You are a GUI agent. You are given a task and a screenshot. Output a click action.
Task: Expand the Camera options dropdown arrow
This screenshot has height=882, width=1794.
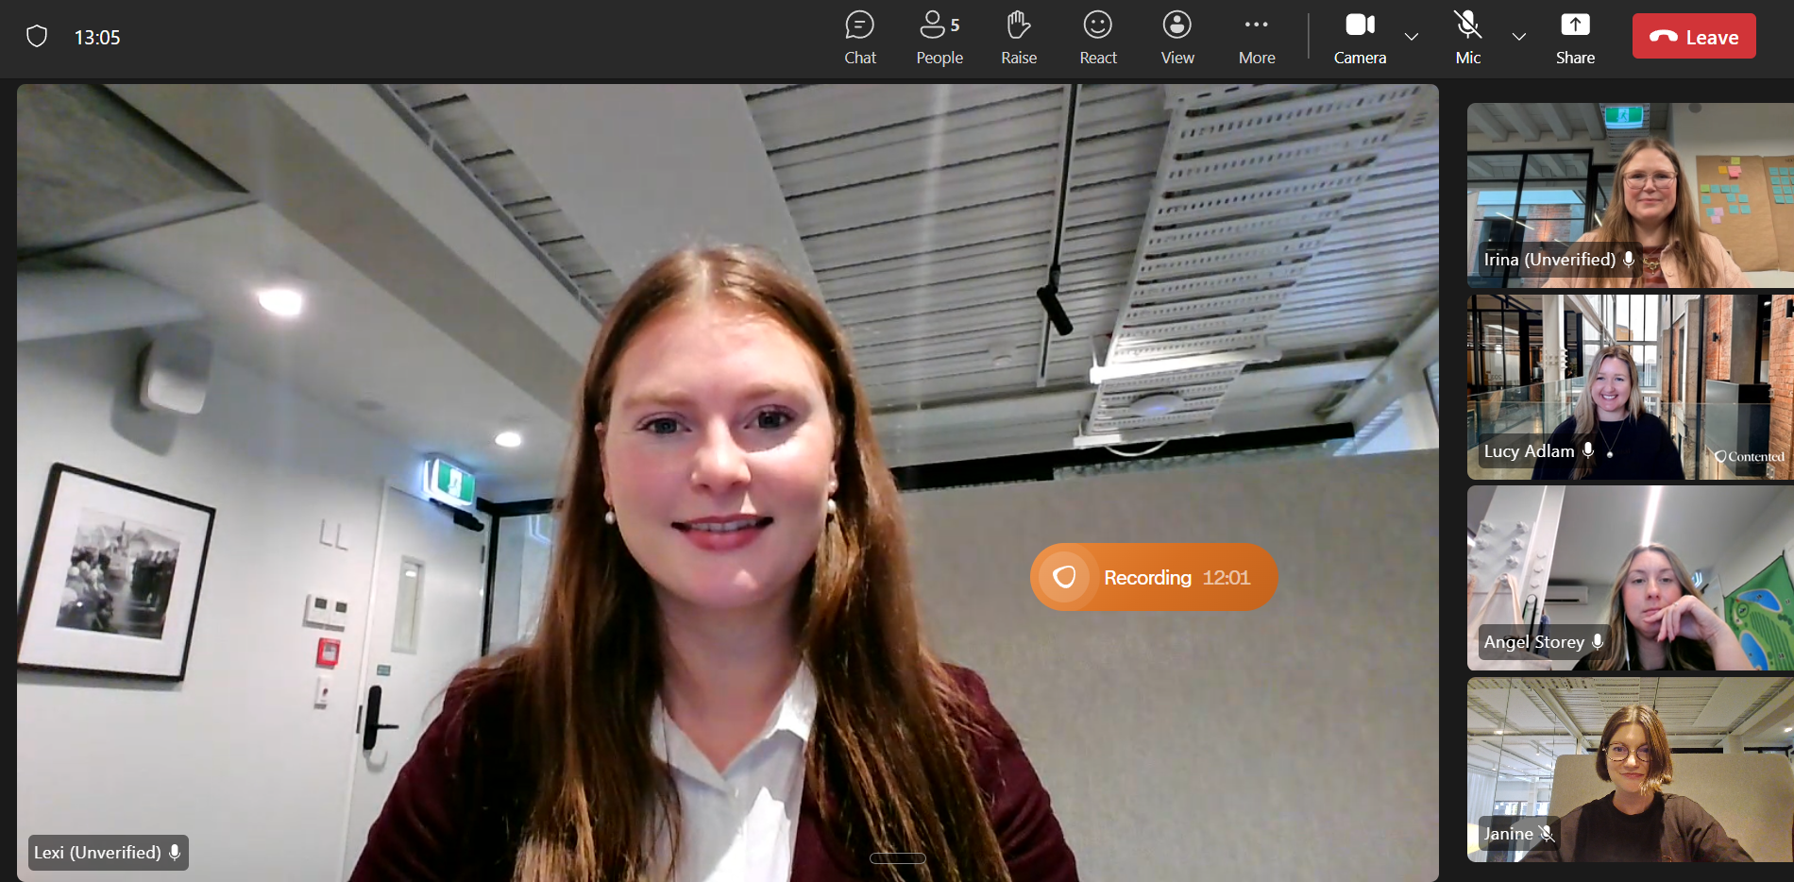click(1412, 37)
